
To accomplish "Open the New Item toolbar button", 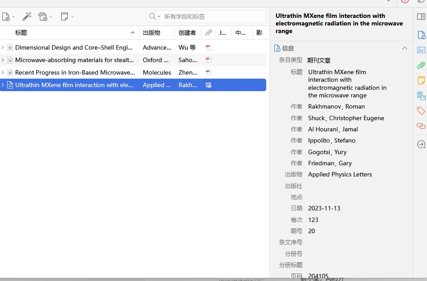I will click(8, 17).
